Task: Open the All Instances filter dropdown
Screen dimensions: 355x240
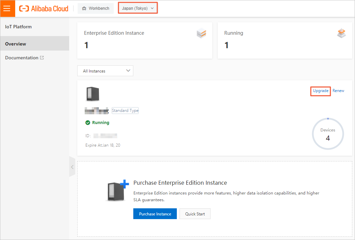Action: (x=105, y=71)
